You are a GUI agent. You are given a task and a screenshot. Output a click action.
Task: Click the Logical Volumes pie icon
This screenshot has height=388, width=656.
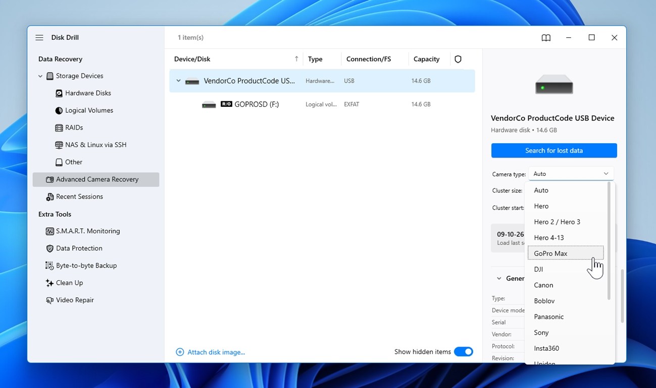(x=59, y=110)
